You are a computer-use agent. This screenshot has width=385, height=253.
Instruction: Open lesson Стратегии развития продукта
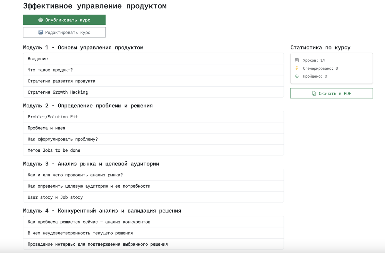pos(153,81)
